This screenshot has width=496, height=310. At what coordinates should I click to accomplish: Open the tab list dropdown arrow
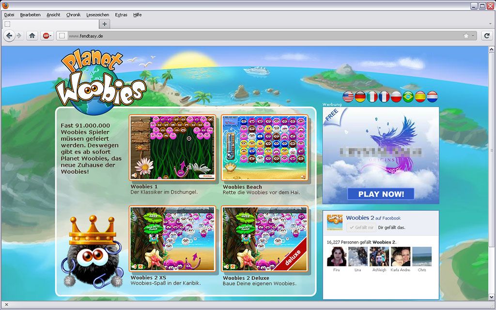pos(491,24)
